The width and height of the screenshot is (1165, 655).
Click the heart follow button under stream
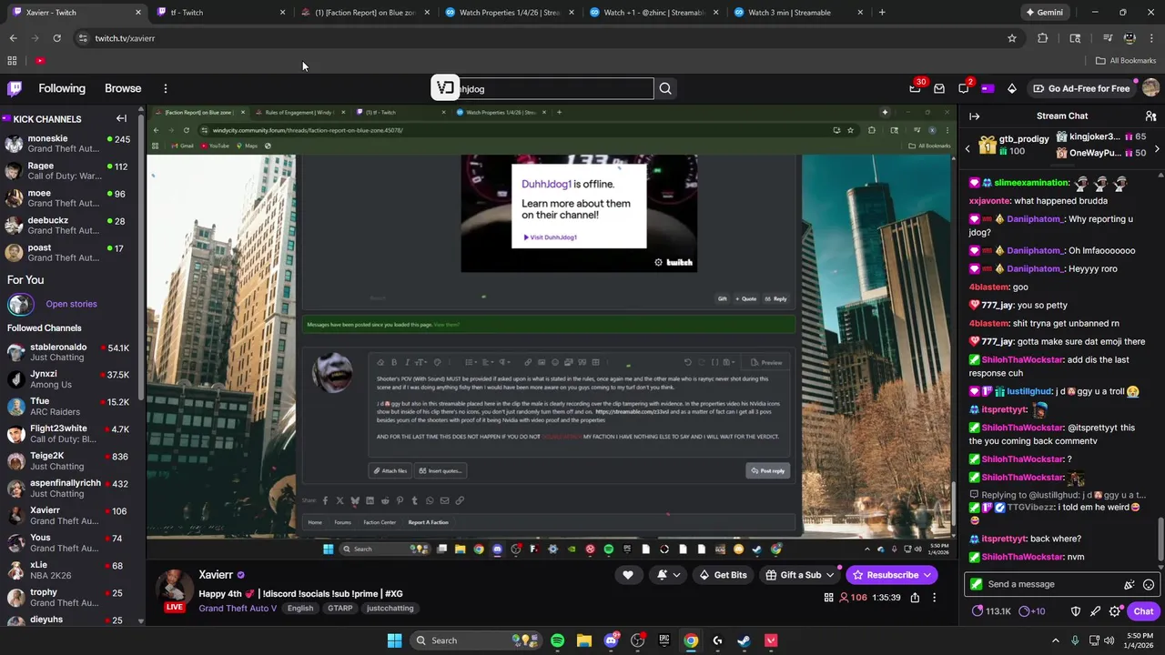(627, 575)
